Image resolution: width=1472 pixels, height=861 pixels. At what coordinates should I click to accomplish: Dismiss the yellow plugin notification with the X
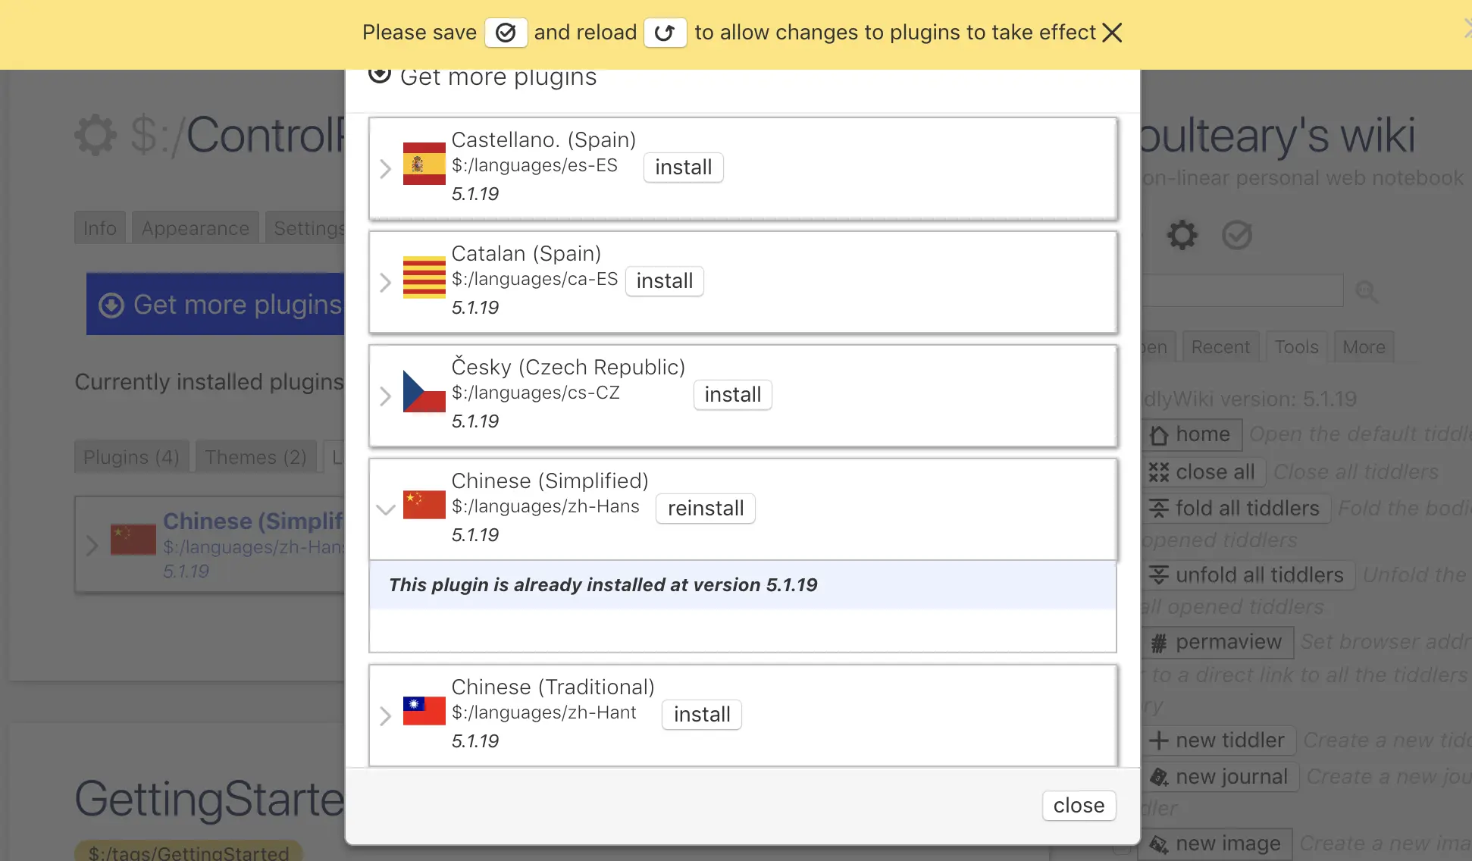[x=1112, y=33]
